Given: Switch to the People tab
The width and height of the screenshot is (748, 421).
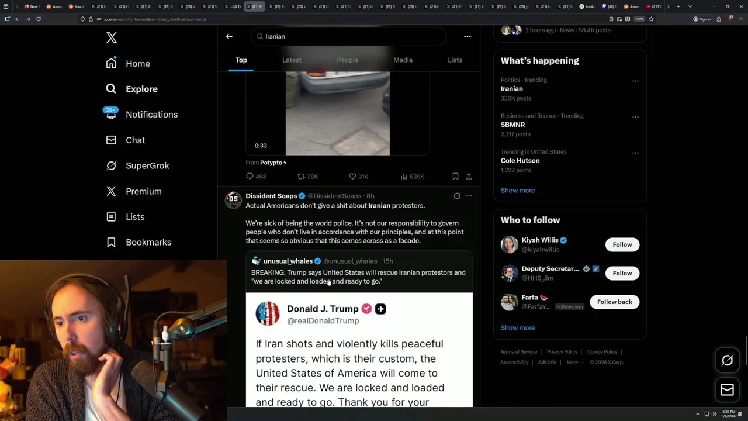Looking at the screenshot, I should (347, 60).
